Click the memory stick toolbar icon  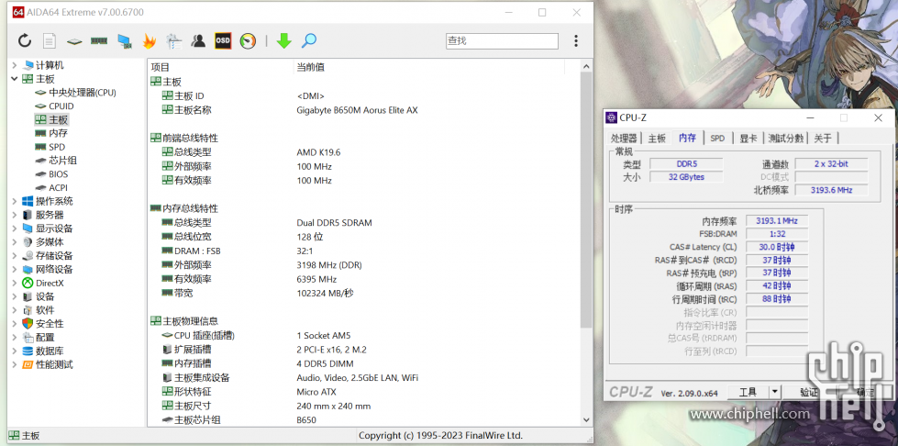point(99,40)
